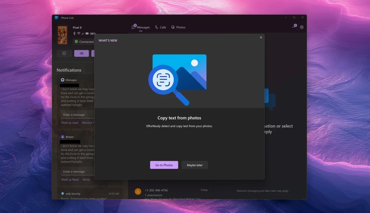The width and height of the screenshot is (370, 213).
Task: Mark the Messages notification as read
Action: [x=70, y=123]
